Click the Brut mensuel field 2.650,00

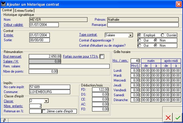coord(45,56)
